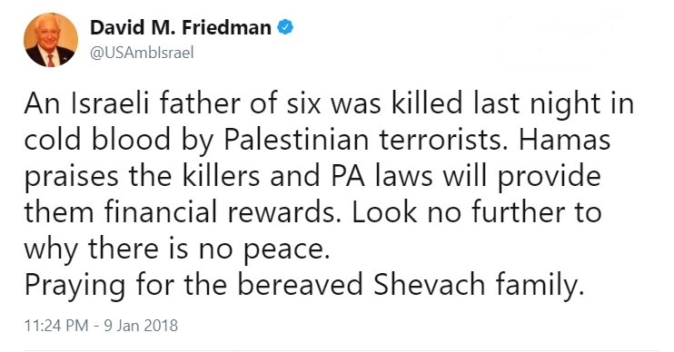The height and width of the screenshot is (352, 674).
Task: Click the line "why there is no peace."
Action: (x=176, y=249)
